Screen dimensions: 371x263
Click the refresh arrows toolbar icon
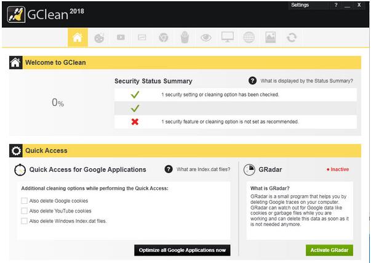point(292,38)
